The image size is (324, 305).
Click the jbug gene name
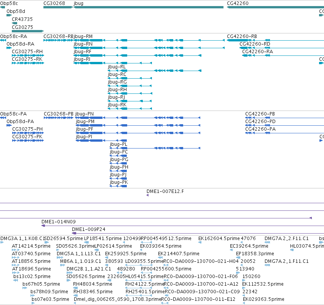click(78, 3)
